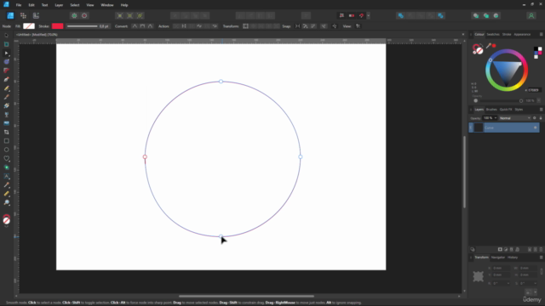Toggle Snap to geometry option
Image resolution: width=545 pixels, height=306 pixels.
305,26
